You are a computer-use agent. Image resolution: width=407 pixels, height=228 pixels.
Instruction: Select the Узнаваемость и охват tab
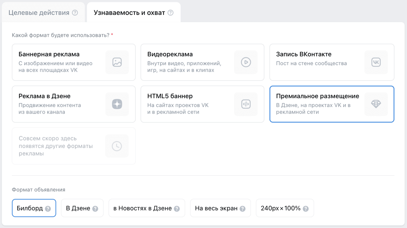click(129, 13)
